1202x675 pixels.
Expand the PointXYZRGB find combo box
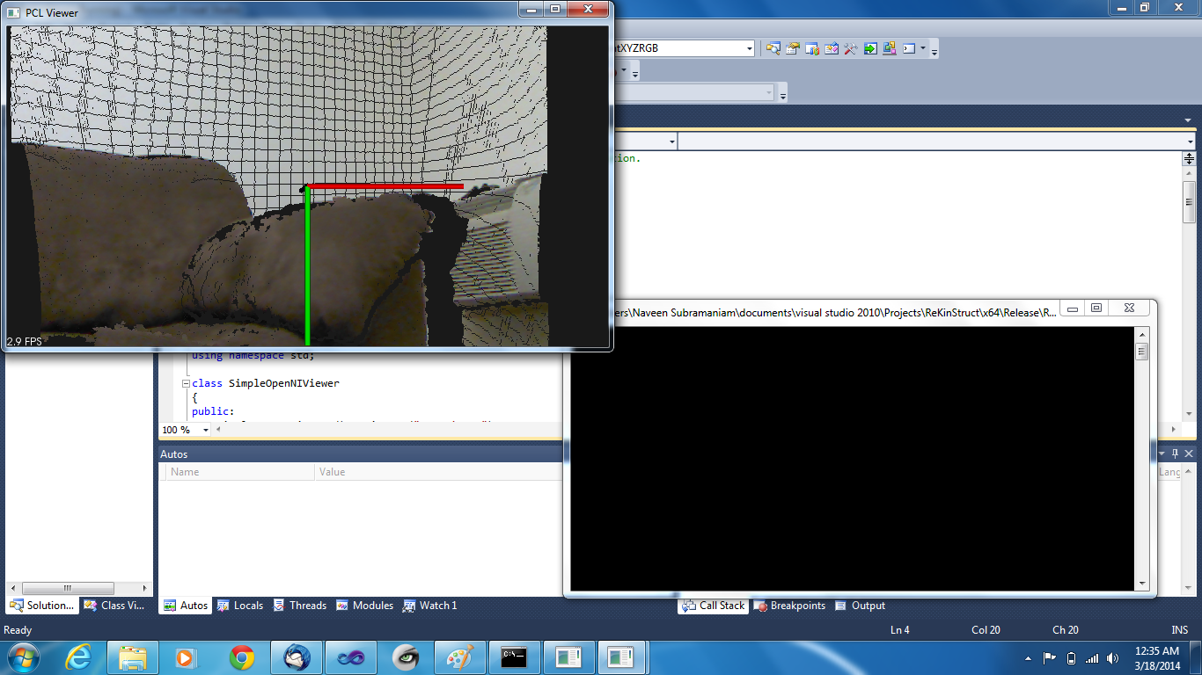coord(750,48)
